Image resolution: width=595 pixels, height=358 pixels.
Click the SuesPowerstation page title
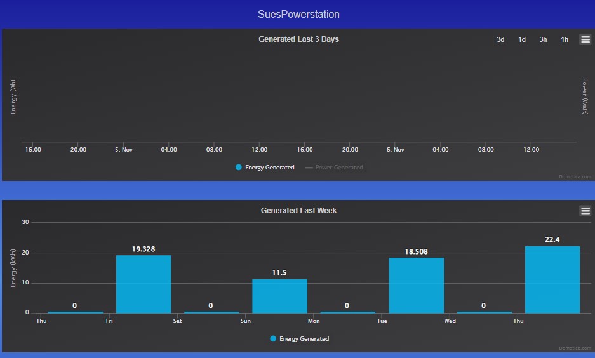click(298, 14)
